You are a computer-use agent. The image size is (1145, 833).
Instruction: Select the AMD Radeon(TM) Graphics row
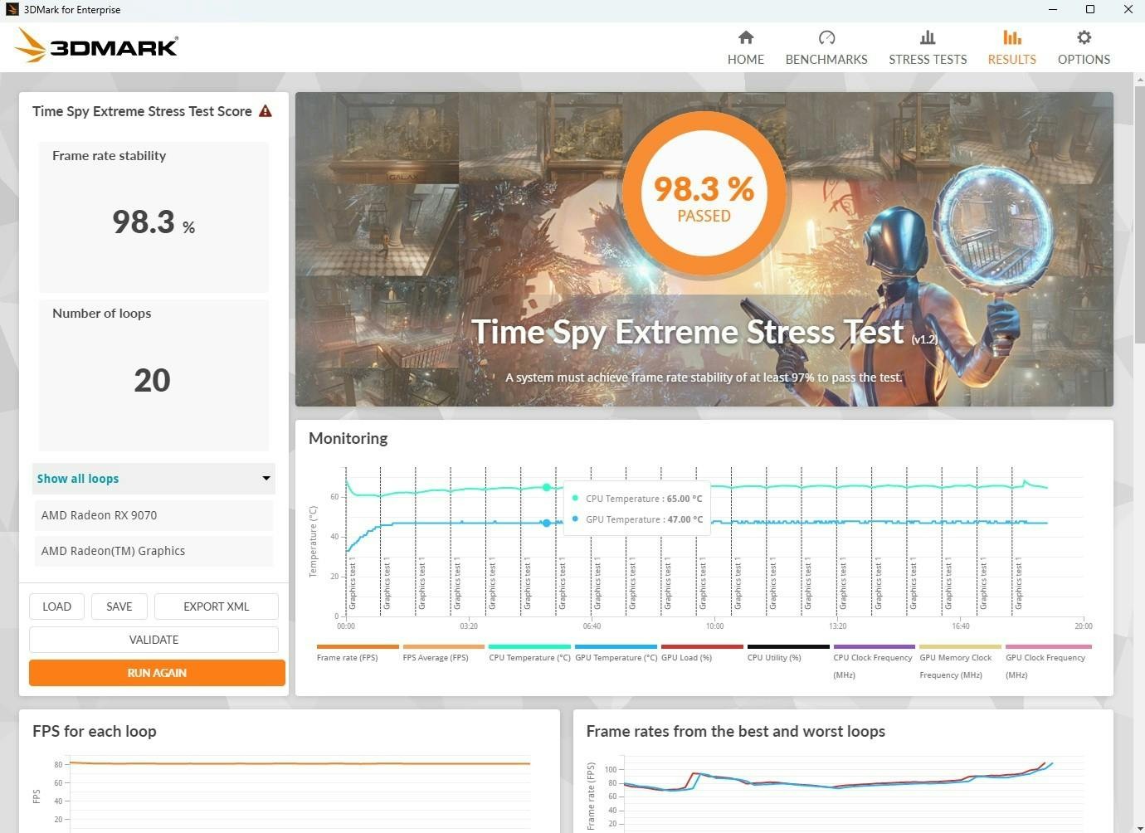click(x=153, y=551)
